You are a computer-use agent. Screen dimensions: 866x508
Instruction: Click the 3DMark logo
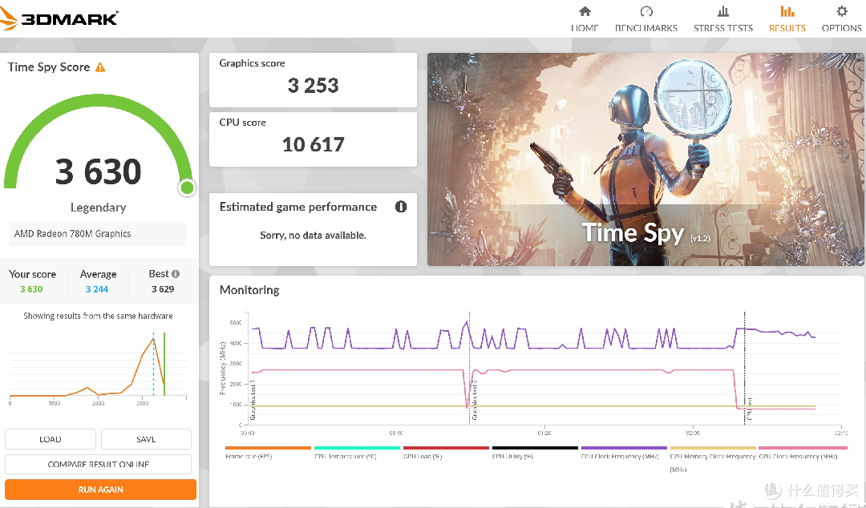coord(59,18)
